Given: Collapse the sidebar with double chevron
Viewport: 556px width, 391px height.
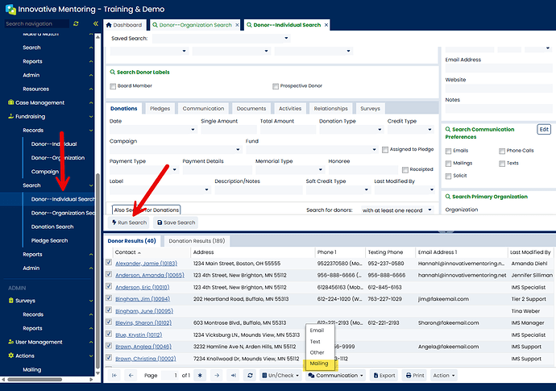Looking at the screenshot, I should coord(95,23).
